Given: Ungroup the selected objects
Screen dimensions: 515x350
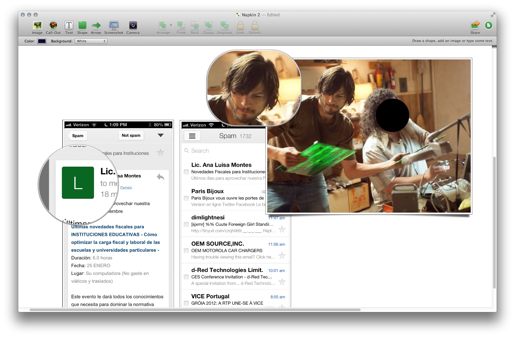Looking at the screenshot, I should pos(224,28).
